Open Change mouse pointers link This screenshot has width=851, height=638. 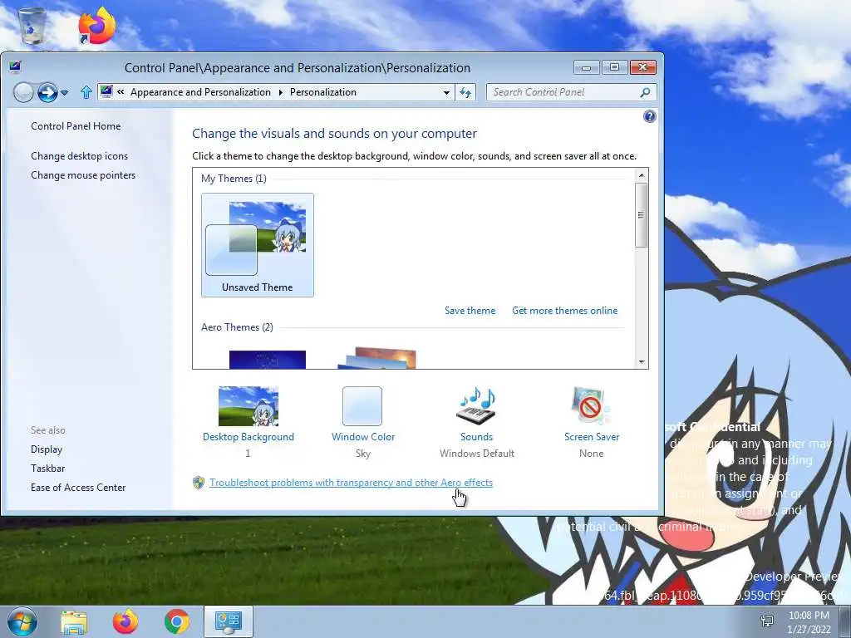tap(83, 175)
